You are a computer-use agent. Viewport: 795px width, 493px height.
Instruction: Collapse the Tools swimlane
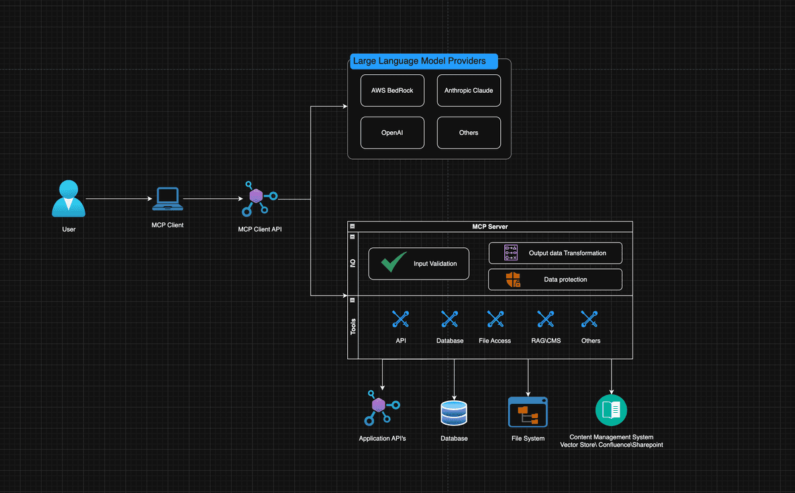pos(352,300)
